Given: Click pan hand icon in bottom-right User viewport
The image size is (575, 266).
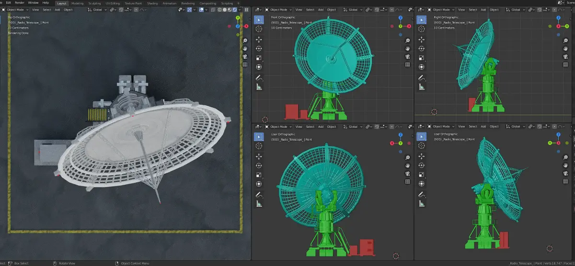Looking at the screenshot, I should point(566,165).
